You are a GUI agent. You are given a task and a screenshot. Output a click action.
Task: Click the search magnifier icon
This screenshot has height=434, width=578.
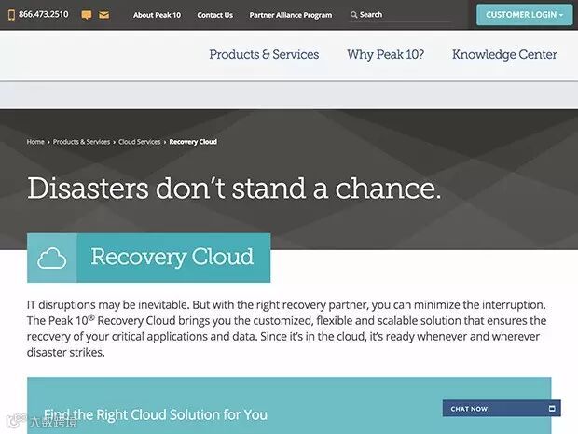[353, 15]
